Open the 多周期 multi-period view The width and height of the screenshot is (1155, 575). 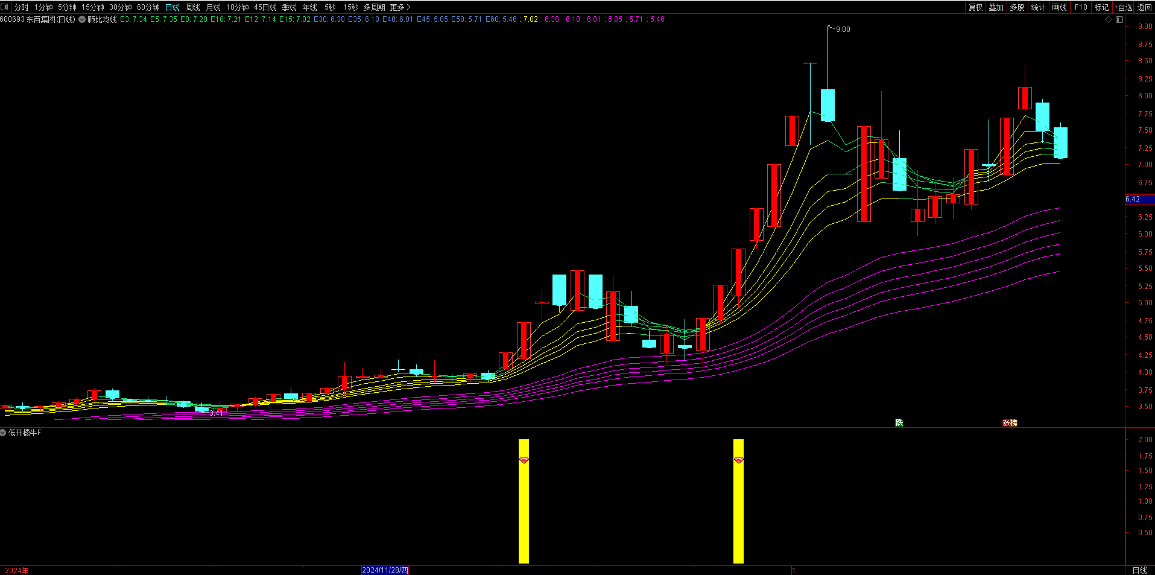click(x=374, y=7)
